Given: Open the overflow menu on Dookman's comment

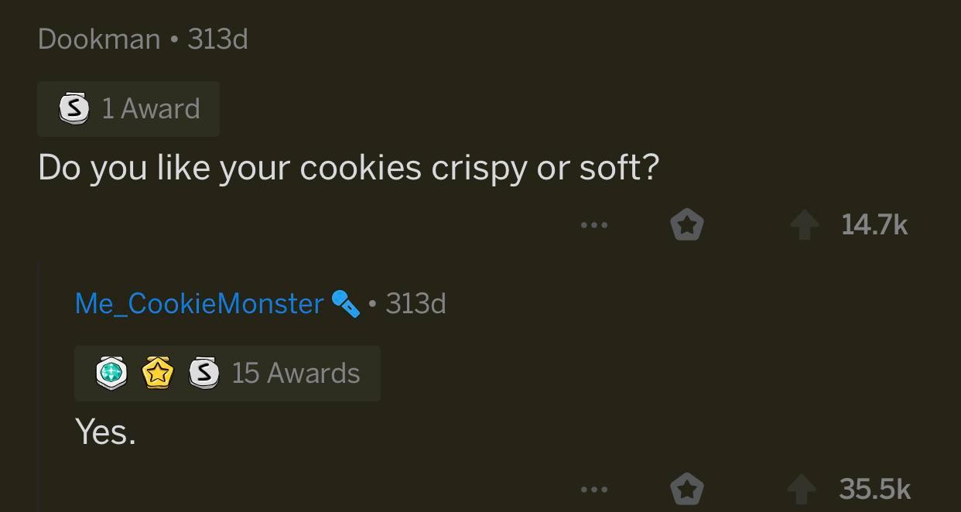Looking at the screenshot, I should coord(593,224).
